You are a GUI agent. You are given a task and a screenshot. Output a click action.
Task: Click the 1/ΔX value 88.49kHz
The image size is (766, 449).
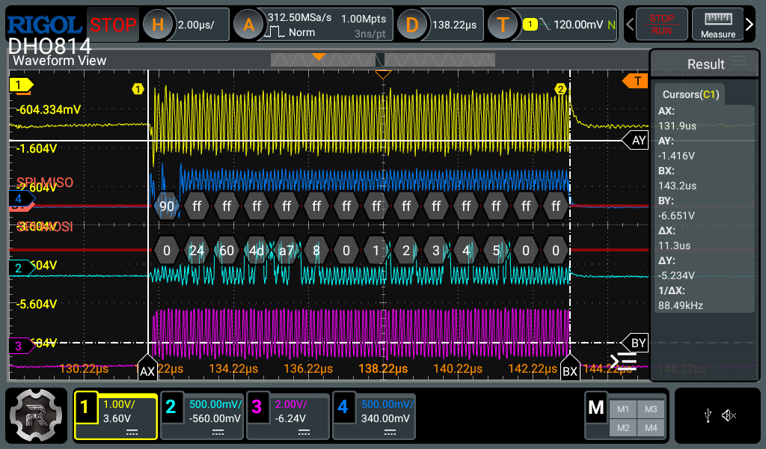pyautogui.click(x=681, y=305)
